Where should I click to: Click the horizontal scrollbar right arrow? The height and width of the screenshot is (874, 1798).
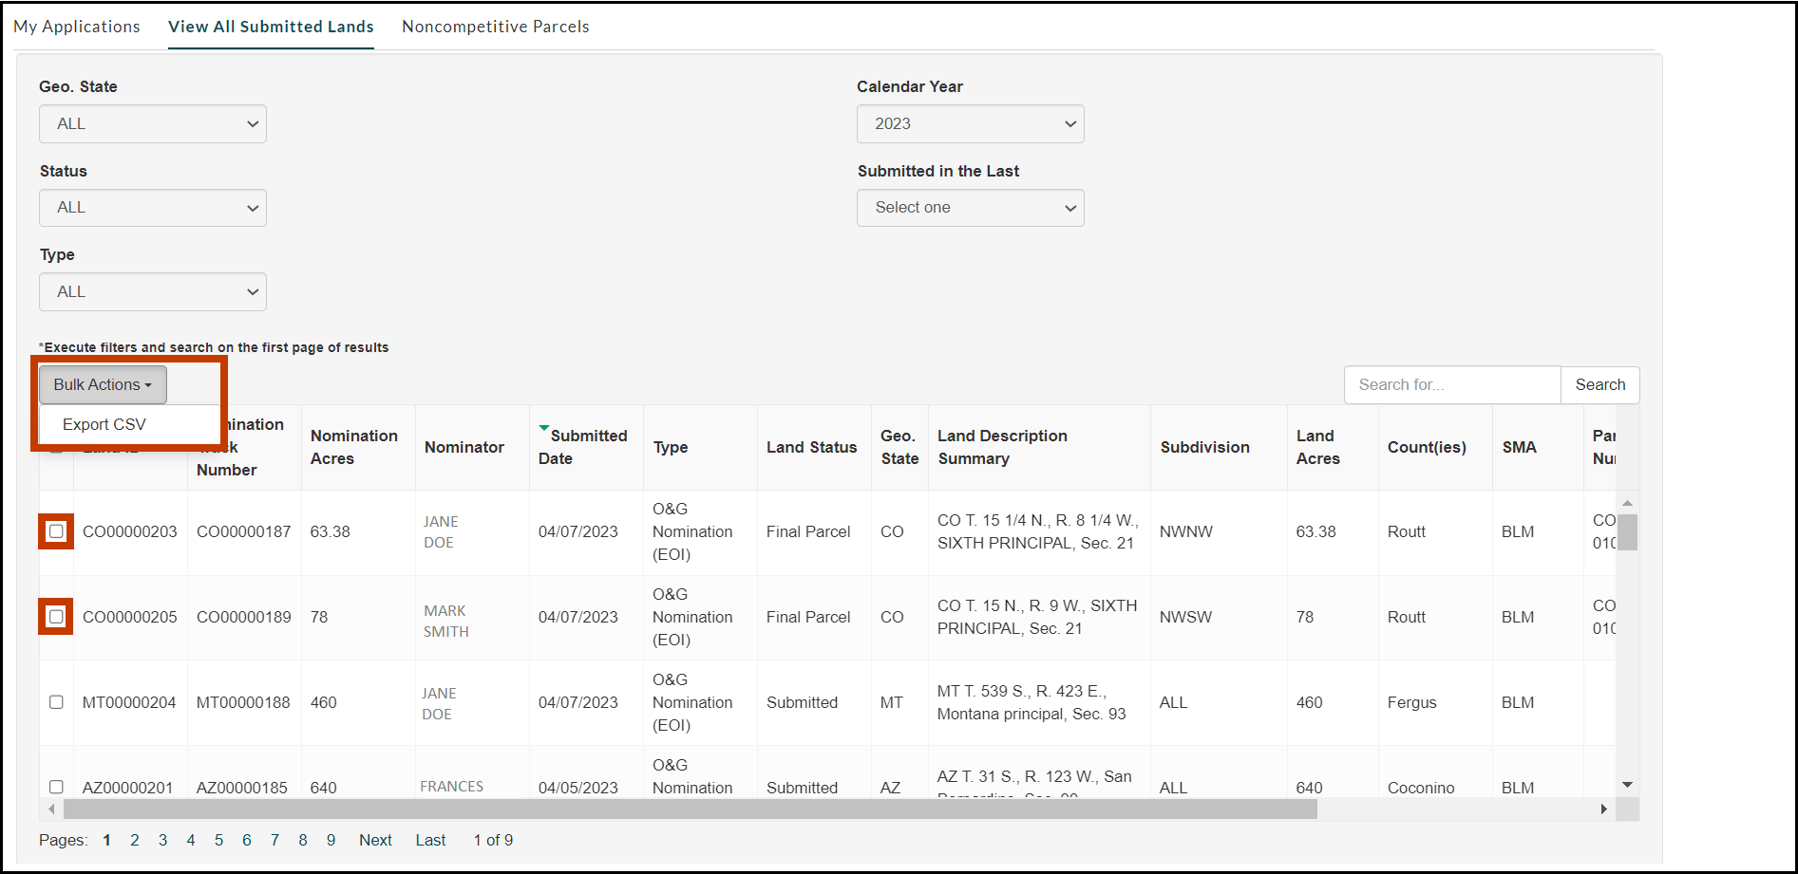point(1603,809)
